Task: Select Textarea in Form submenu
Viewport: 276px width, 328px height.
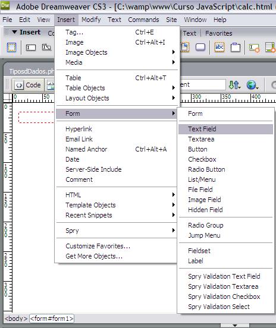Action: click(226, 139)
